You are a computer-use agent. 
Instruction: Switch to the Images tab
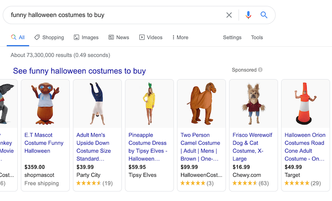pos(86,38)
